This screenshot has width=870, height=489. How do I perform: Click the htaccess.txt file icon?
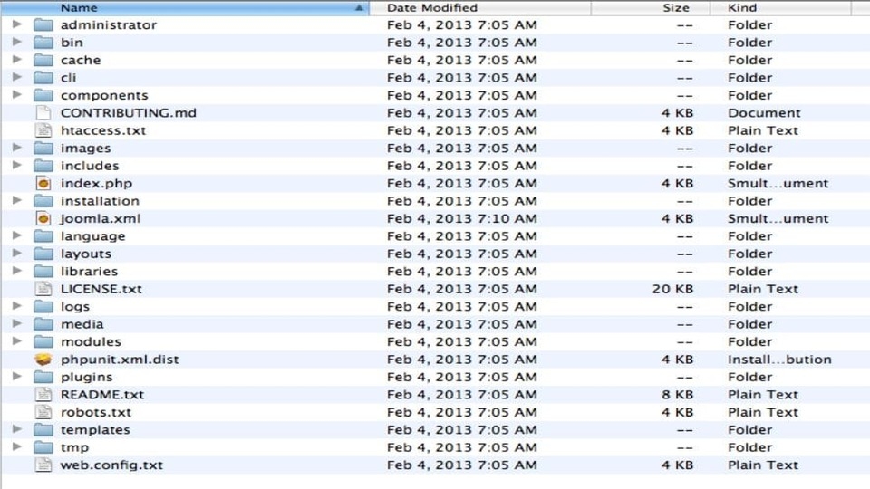click(43, 130)
